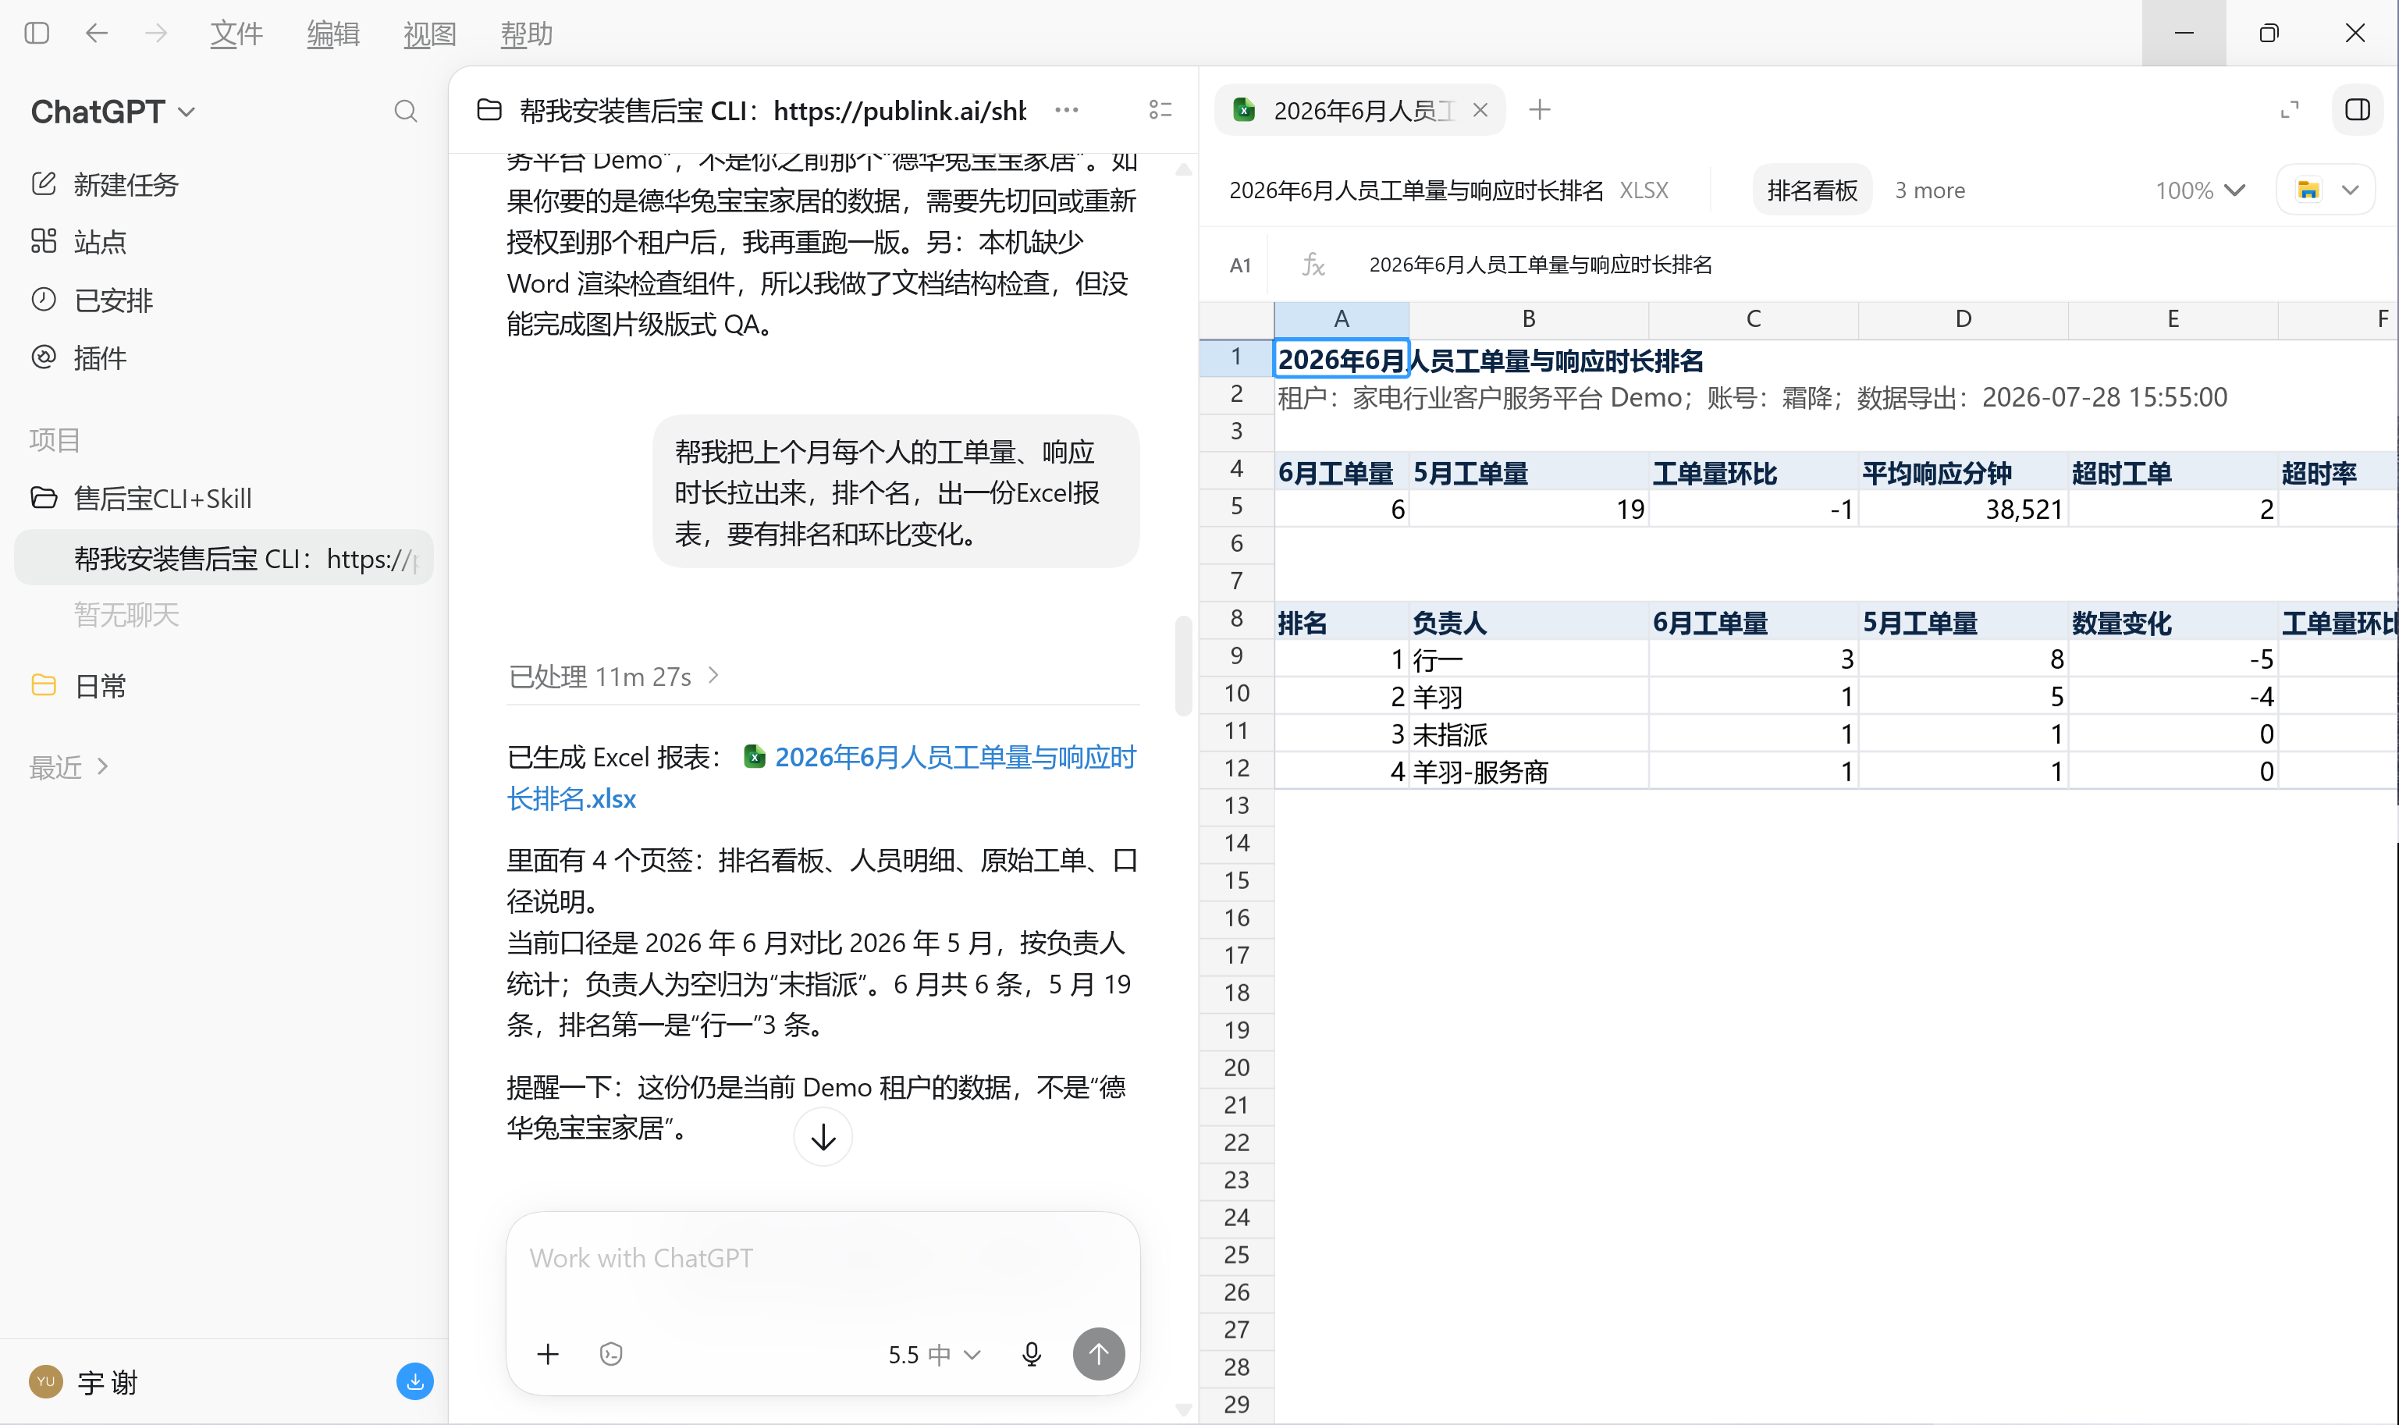Select the 排名看板 sheet tab

coord(1812,190)
